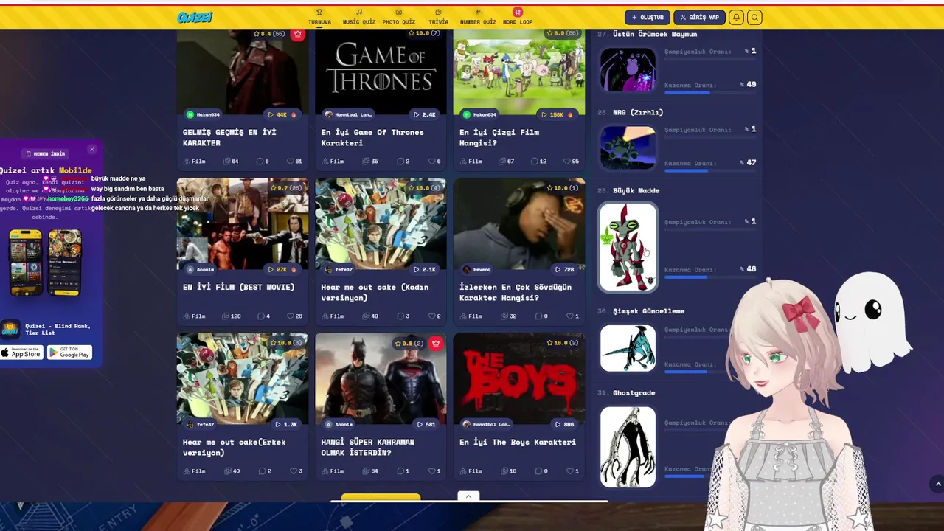Screen dimensions: 944x531
Task: Click the Film category on The Boys card
Action: (x=471, y=471)
